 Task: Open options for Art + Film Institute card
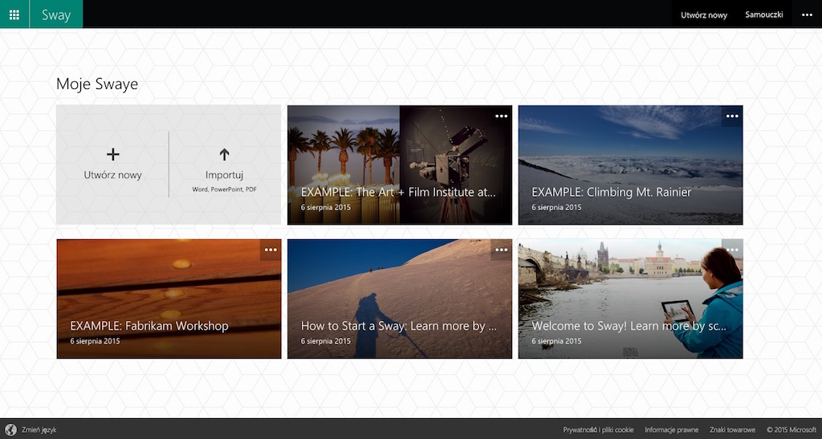coord(501,116)
